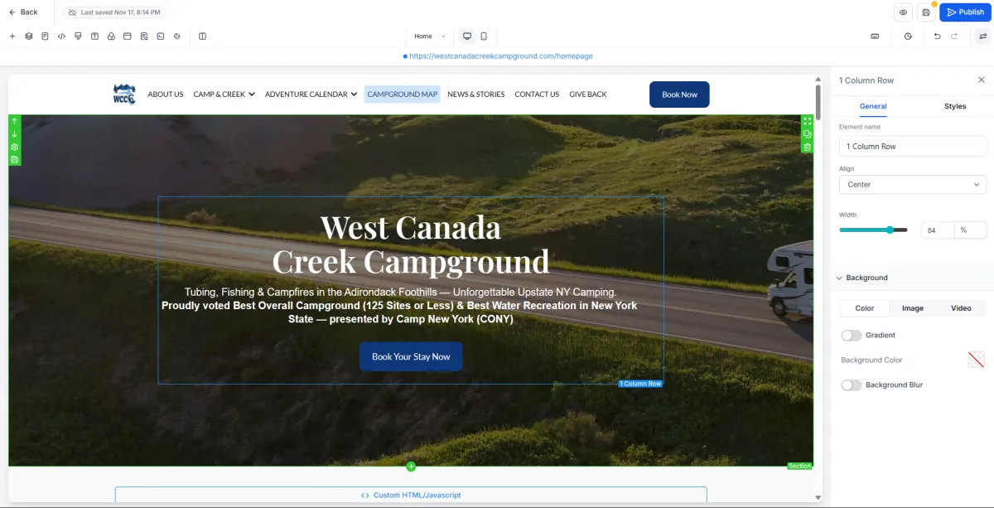Click the NEWS & STORIES nav item
The height and width of the screenshot is (508, 994).
point(476,94)
